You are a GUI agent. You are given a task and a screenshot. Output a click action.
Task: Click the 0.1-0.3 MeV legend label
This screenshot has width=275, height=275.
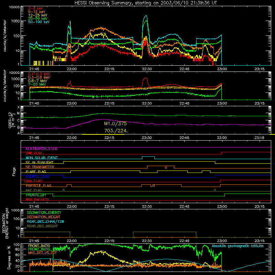click(39, 74)
